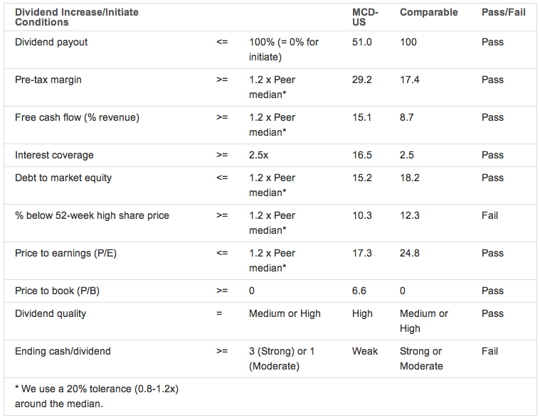Select the "Debt to market equity" label
The width and height of the screenshot is (540, 420).
coord(63,178)
